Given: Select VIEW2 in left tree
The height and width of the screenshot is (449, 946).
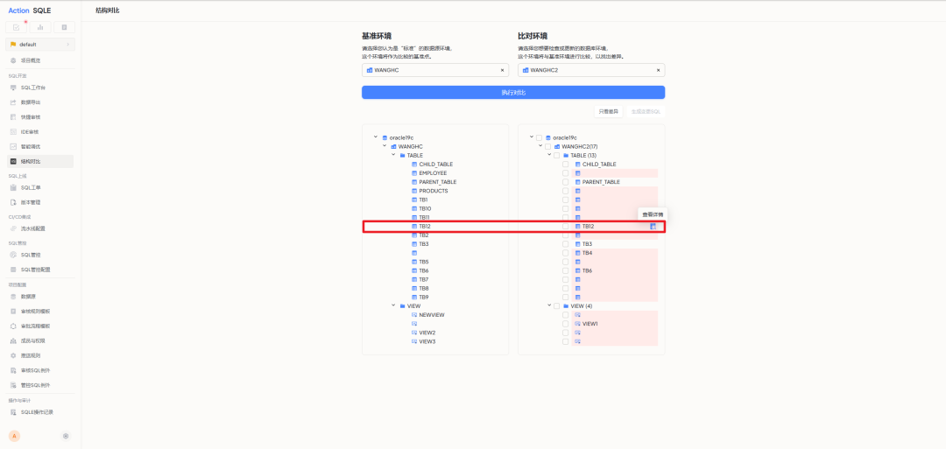Looking at the screenshot, I should [427, 333].
